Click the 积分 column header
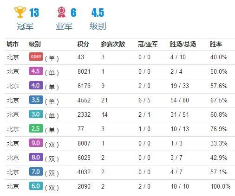The height and width of the screenshot is (196, 235). pyautogui.click(x=83, y=44)
